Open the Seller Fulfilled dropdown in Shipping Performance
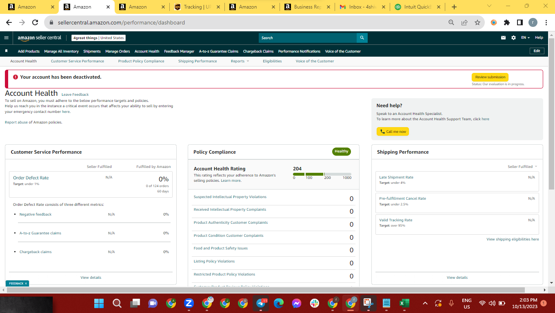The width and height of the screenshot is (555, 313). click(522, 167)
